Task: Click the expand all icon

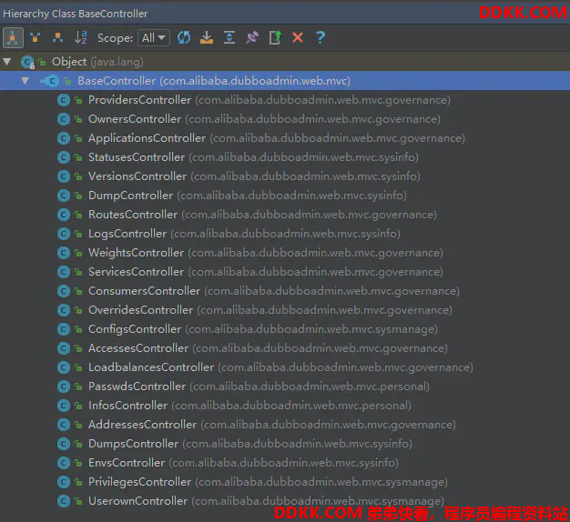Action: coord(229,38)
